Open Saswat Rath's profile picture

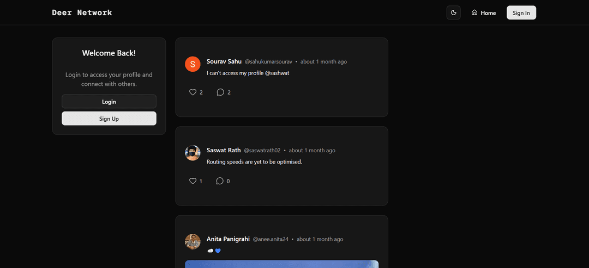click(193, 153)
